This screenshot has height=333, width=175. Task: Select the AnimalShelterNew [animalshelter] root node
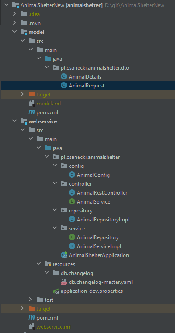coord(61,5)
